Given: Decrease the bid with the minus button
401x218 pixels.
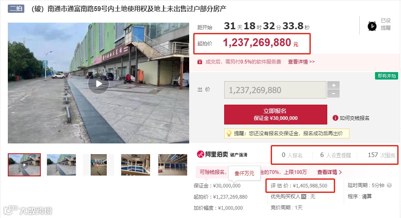Looking at the screenshot, I should tap(333, 94).
